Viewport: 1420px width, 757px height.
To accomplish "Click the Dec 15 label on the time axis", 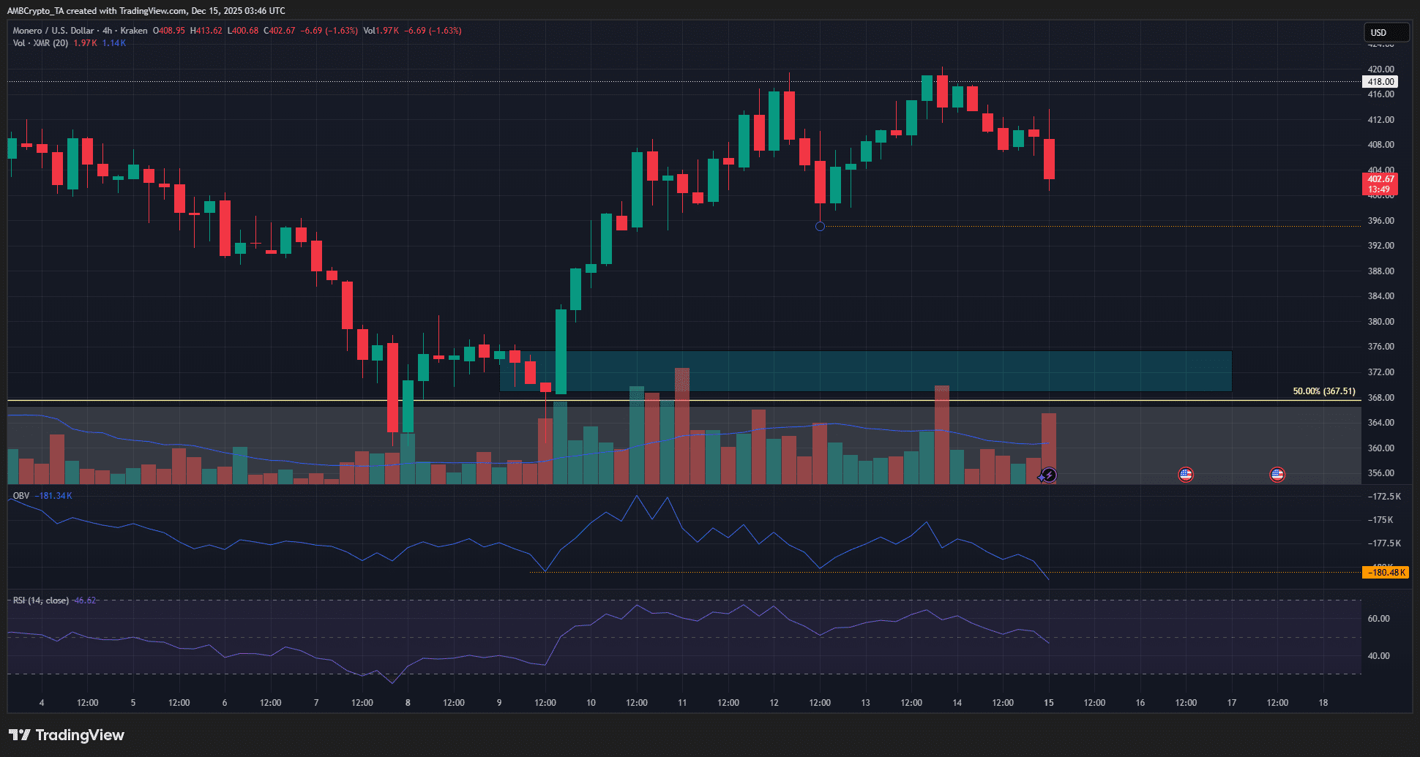I will coord(1048,702).
